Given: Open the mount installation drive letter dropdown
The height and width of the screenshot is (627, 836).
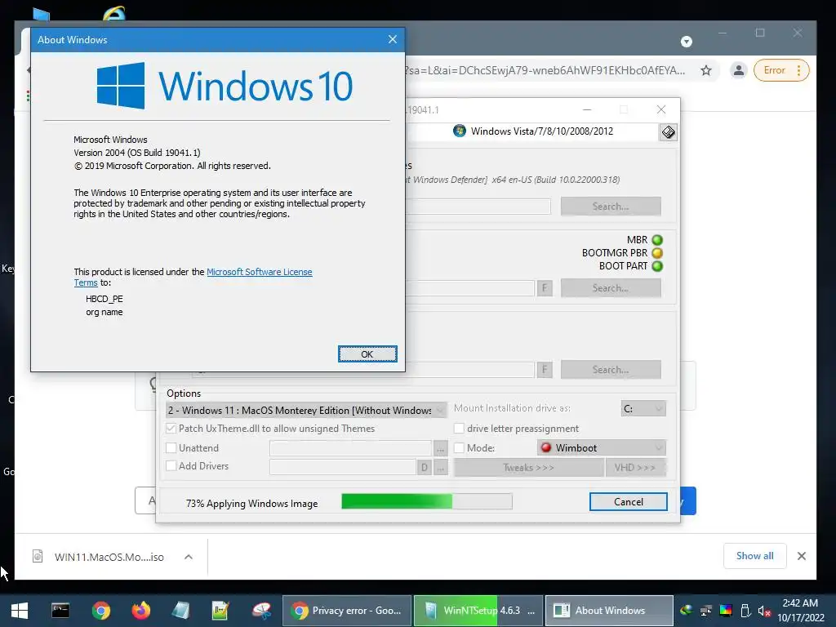Looking at the screenshot, I should tap(643, 408).
